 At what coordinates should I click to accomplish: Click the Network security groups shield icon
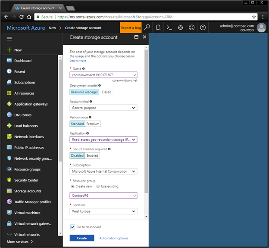tap(9, 158)
